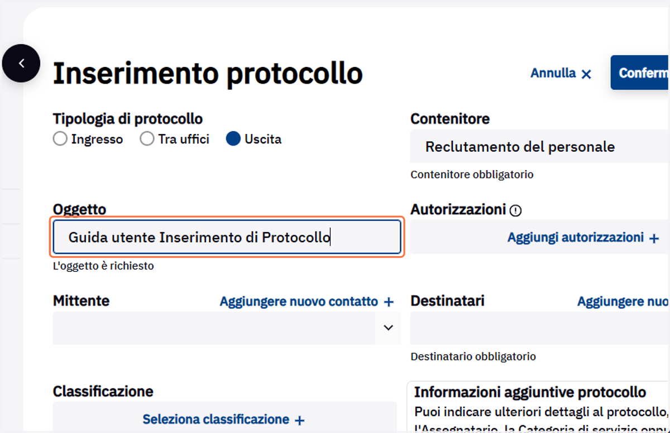The height and width of the screenshot is (433, 670).
Task: Click Aggiungere nuovo link beside Destinatari
Action: coord(624,301)
